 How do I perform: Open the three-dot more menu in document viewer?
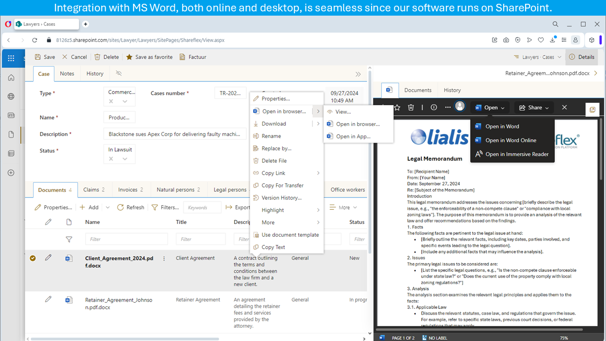click(x=448, y=108)
